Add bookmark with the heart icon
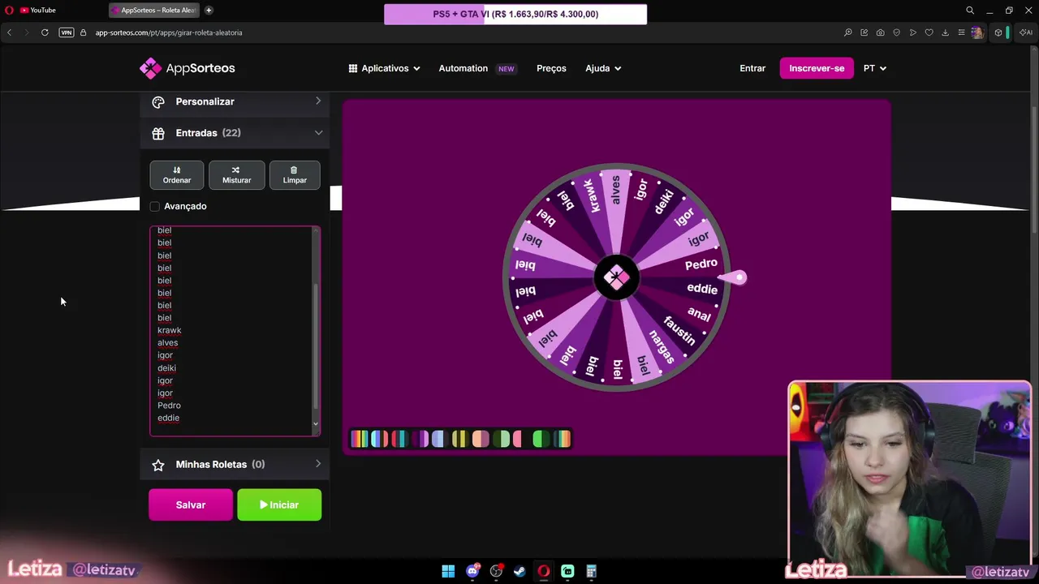The height and width of the screenshot is (584, 1039). coord(929,32)
